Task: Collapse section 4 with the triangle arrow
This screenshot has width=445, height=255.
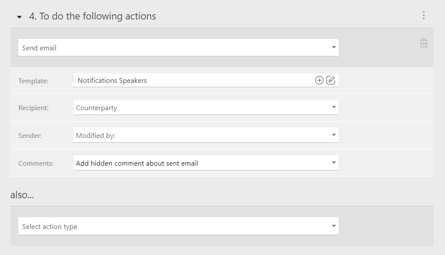Action: 19,17
